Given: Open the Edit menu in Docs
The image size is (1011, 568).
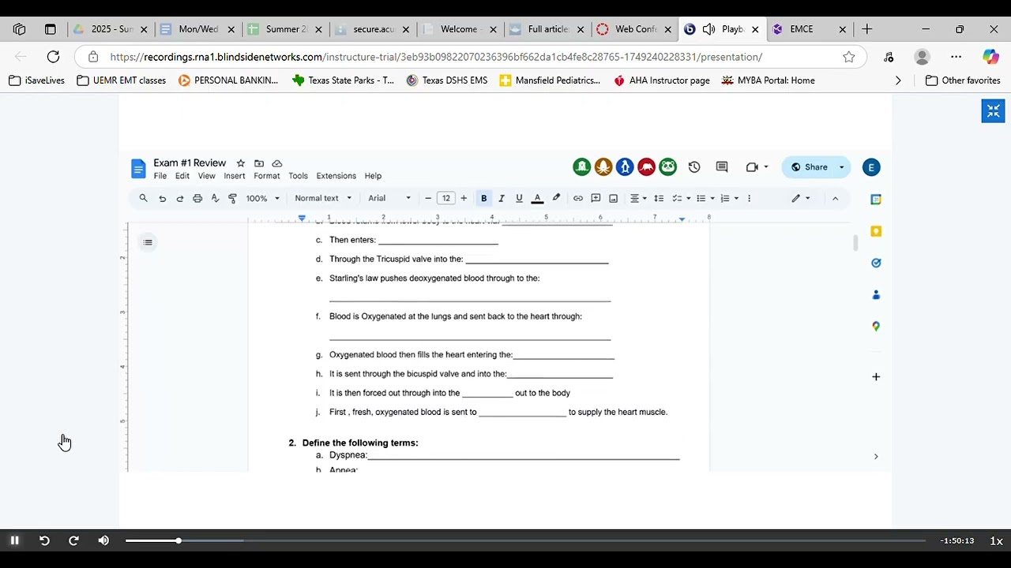Looking at the screenshot, I should (x=182, y=176).
